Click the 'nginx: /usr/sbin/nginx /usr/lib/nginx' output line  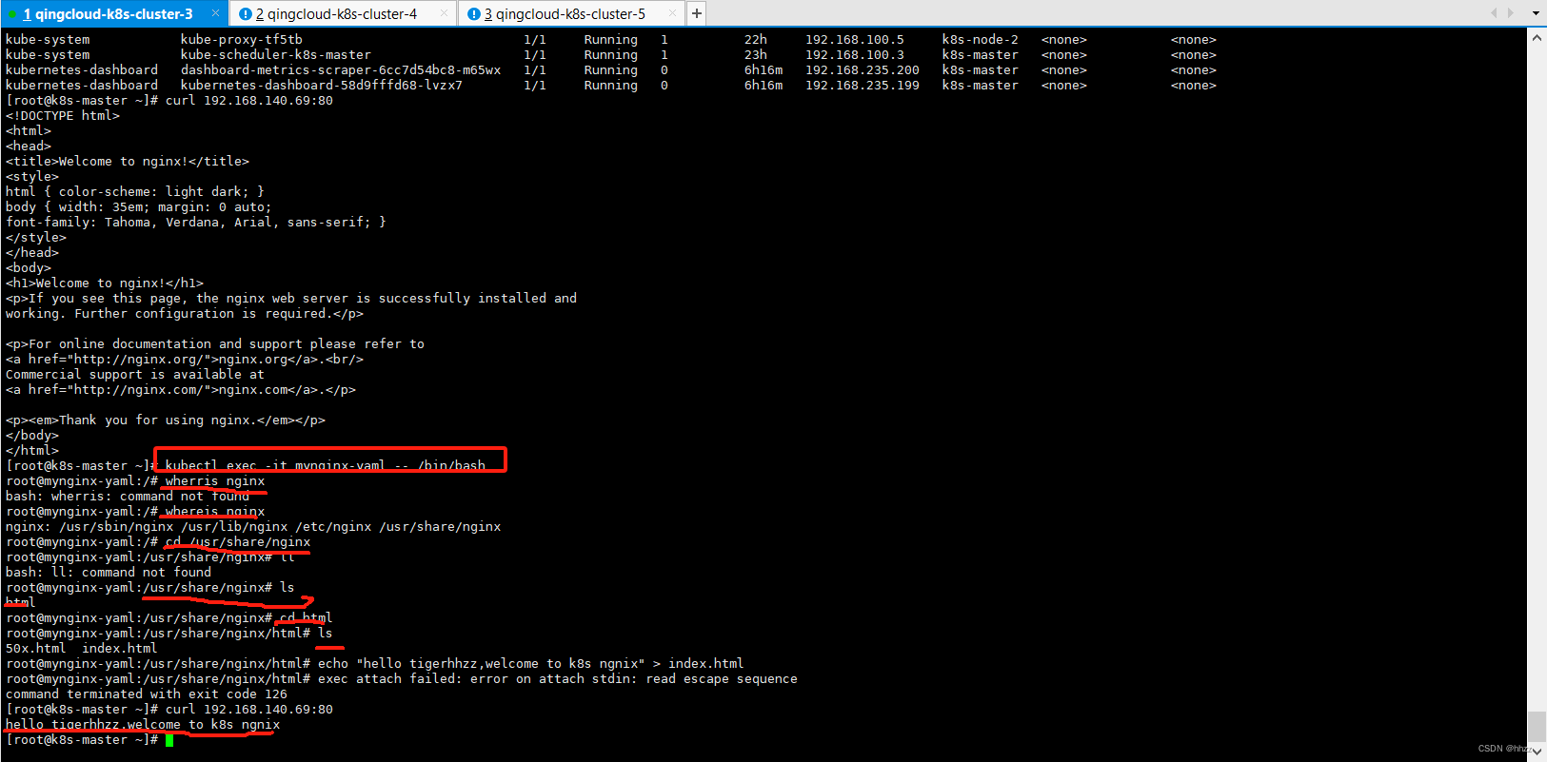(x=253, y=527)
